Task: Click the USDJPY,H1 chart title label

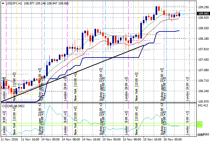Action: (13, 3)
